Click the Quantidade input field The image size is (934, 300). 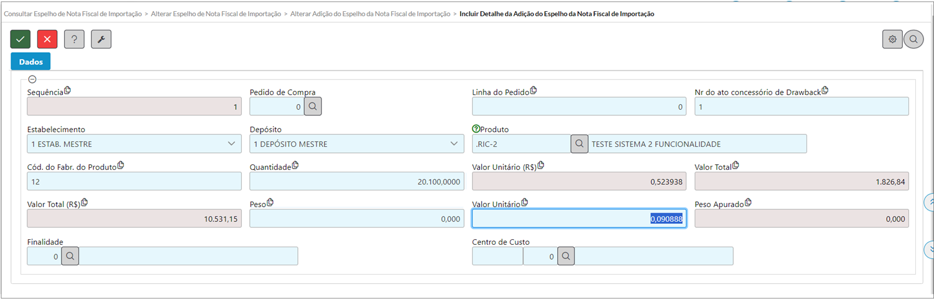coord(356,181)
